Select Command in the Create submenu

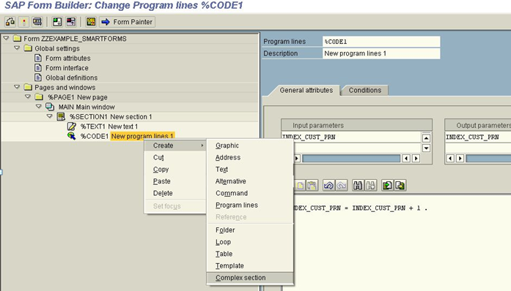pos(250,193)
